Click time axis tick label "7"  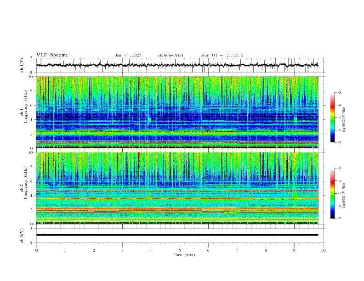pos(237,250)
